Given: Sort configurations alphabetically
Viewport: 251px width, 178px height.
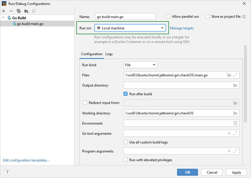Looking at the screenshot, I should click(33, 11).
